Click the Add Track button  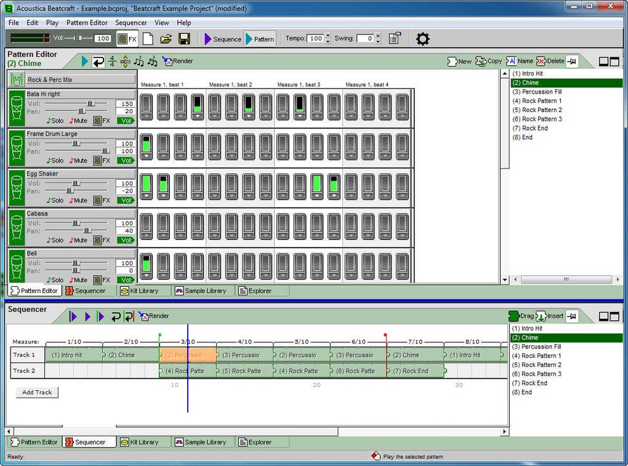click(x=37, y=392)
